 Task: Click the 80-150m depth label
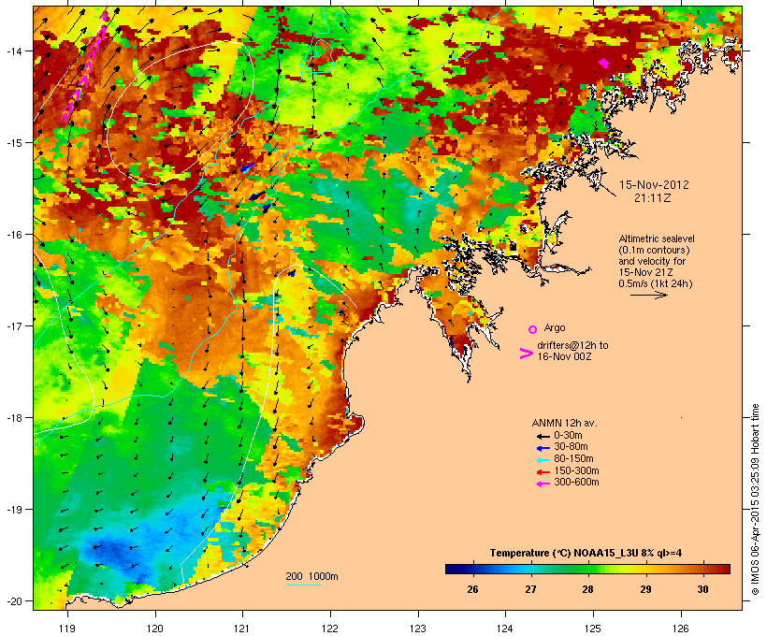(x=573, y=459)
